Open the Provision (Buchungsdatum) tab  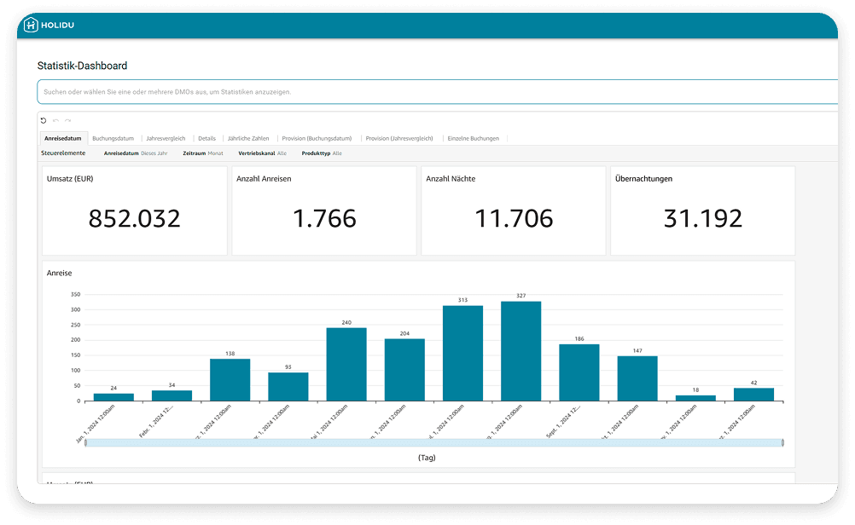[317, 138]
